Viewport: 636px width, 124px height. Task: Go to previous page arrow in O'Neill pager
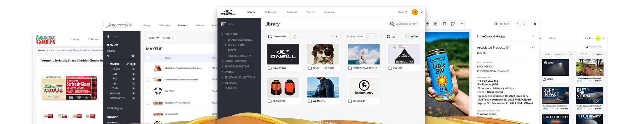tap(368, 36)
